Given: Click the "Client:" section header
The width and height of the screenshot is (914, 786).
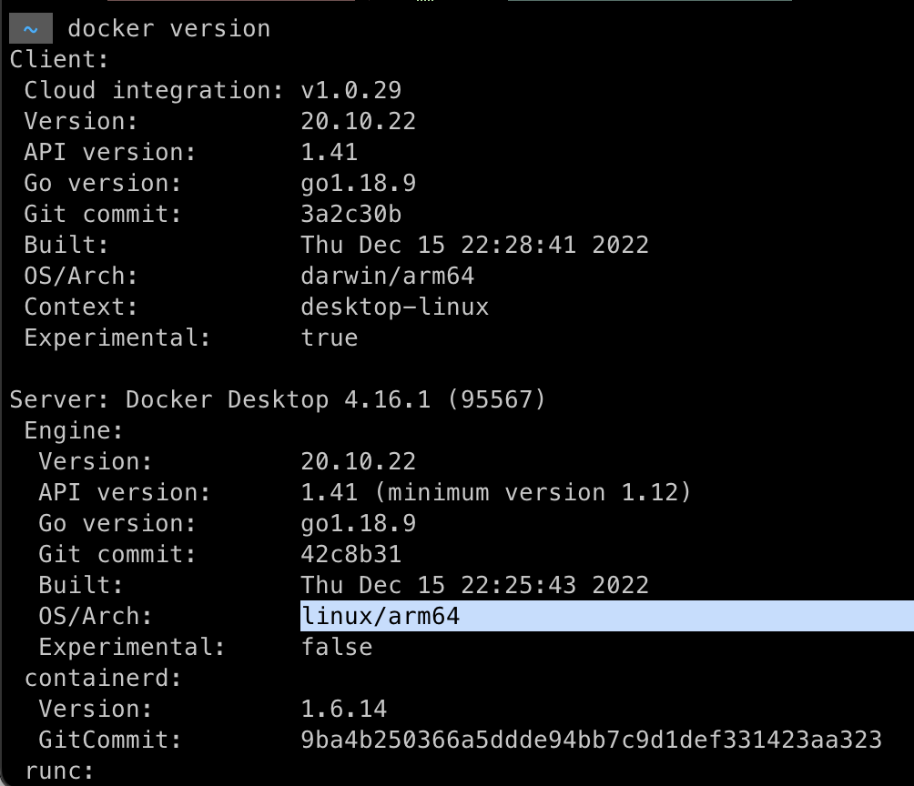Looking at the screenshot, I should [x=59, y=60].
